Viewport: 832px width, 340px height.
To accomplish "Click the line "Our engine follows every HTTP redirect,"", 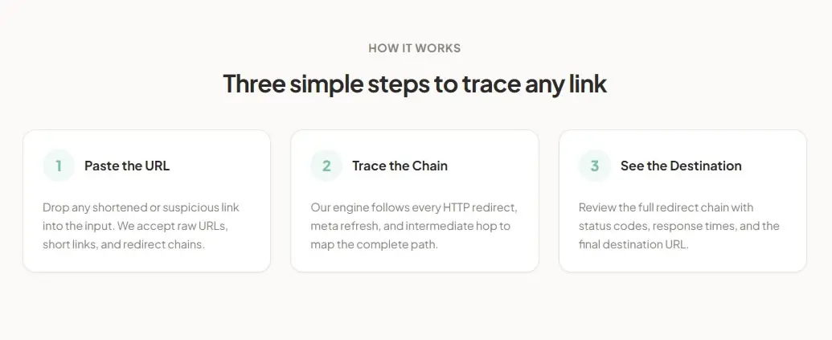I will pyautogui.click(x=414, y=207).
